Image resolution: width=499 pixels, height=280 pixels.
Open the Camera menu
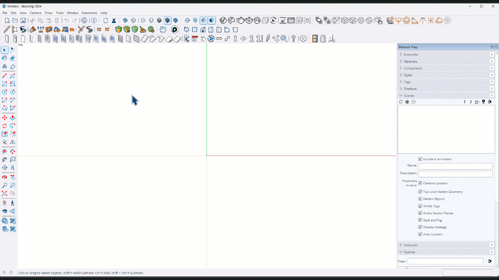point(35,12)
